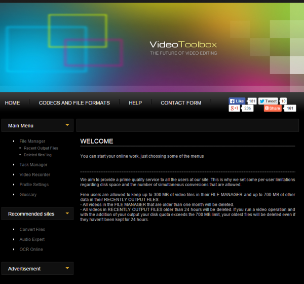Open the Profile Settings link
The height and width of the screenshot is (284, 304).
pyautogui.click(x=34, y=185)
